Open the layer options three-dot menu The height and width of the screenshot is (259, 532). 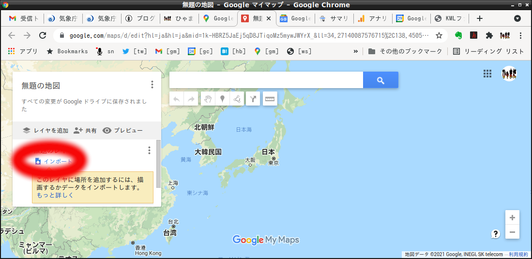(x=149, y=151)
